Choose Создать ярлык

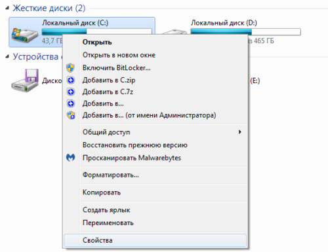coord(155,210)
